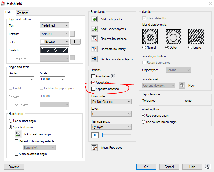Click the Annotative info icon
The height and width of the screenshot is (172, 214).
(x=113, y=76)
